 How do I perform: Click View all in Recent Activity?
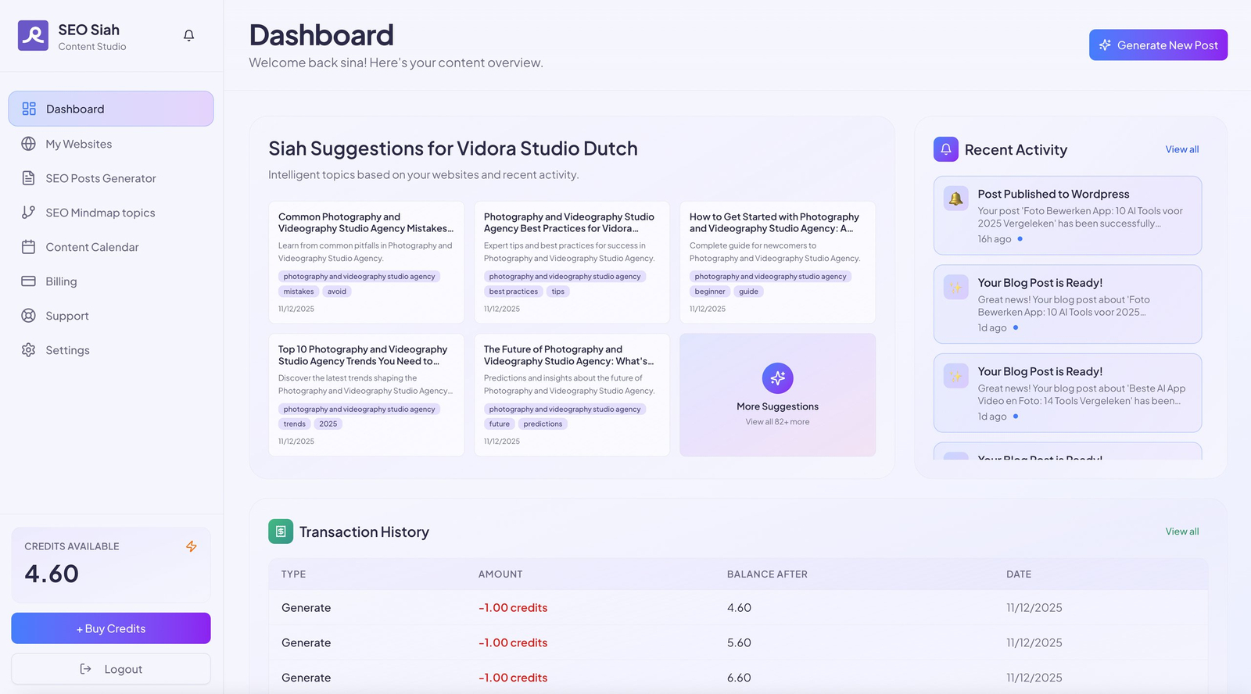point(1181,149)
